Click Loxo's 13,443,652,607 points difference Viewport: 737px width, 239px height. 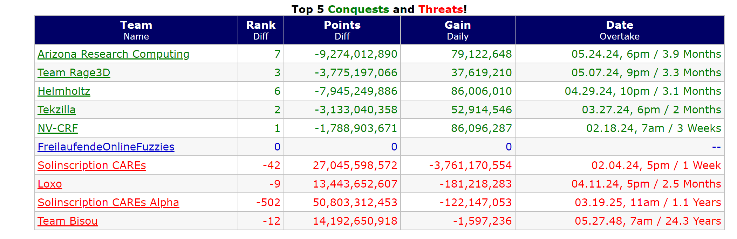point(355,184)
